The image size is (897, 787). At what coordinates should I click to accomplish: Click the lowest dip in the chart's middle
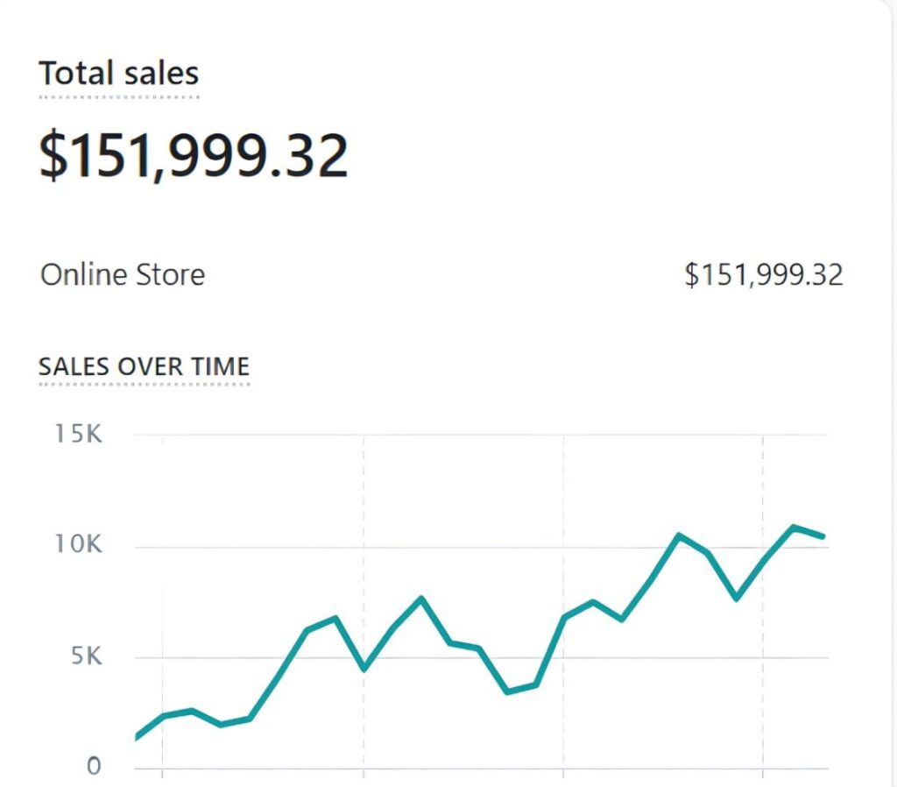pos(507,691)
